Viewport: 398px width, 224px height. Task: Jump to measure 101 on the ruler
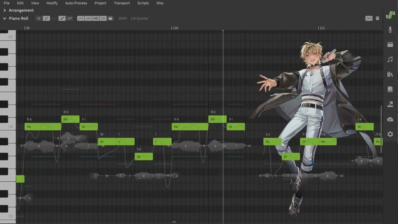(x=322, y=28)
